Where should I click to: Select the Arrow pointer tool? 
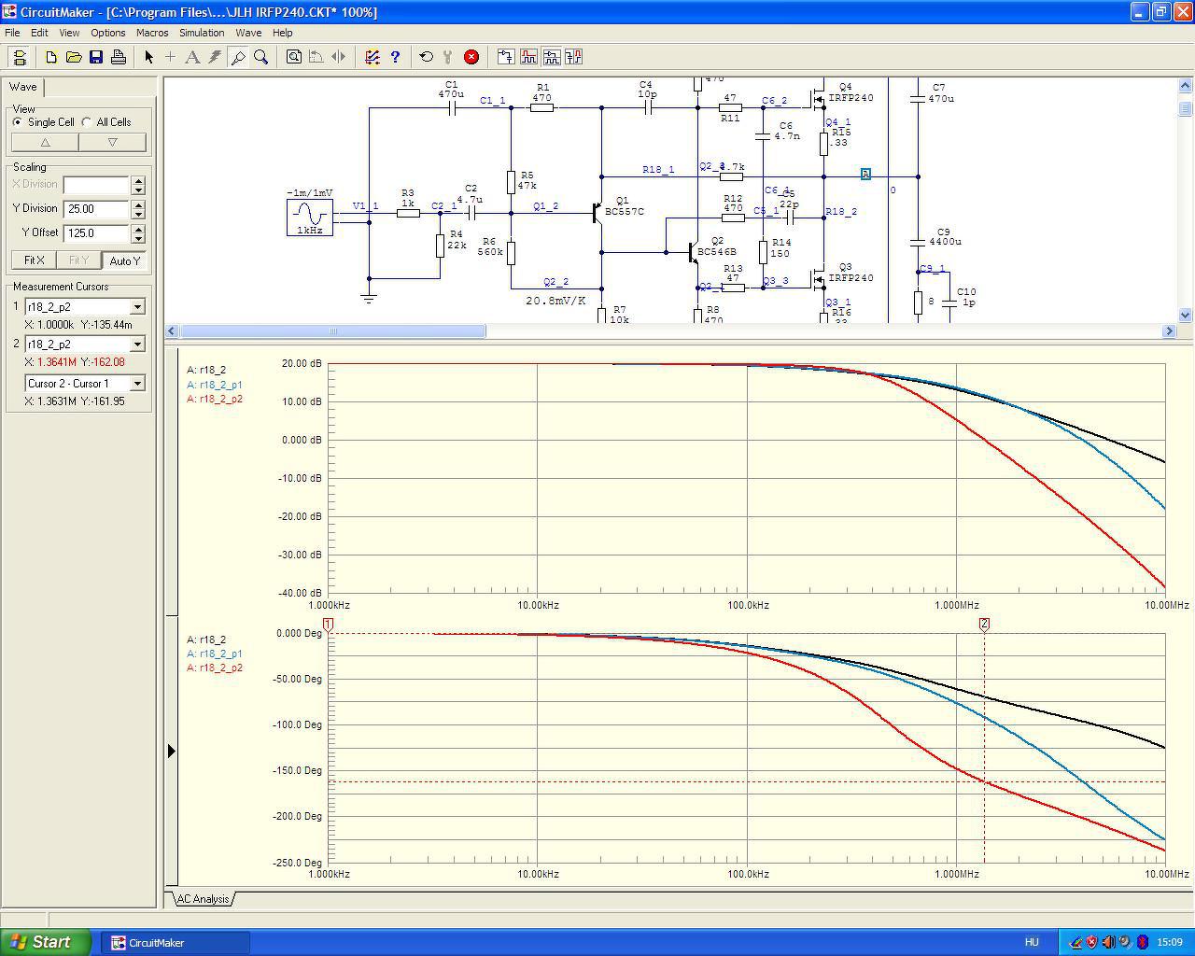pos(148,57)
